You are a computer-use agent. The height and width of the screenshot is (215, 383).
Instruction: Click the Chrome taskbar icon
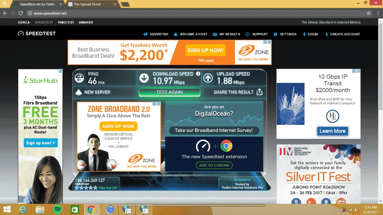tap(92, 209)
